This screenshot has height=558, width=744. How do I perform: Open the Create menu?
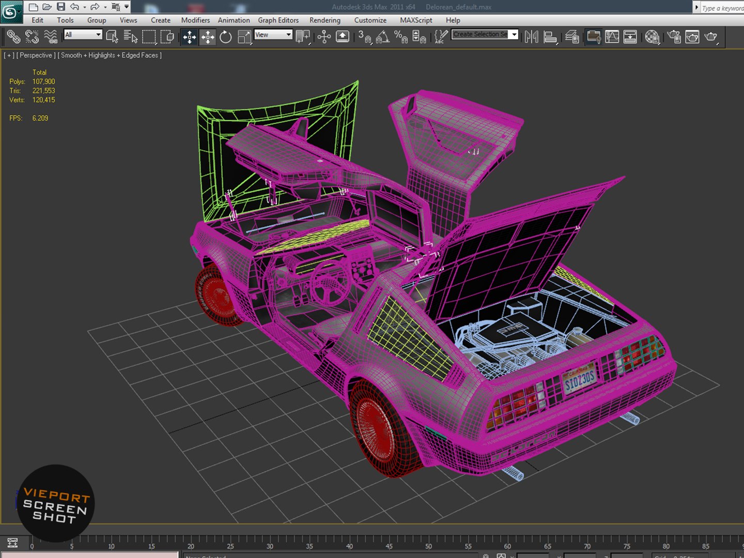point(161,20)
